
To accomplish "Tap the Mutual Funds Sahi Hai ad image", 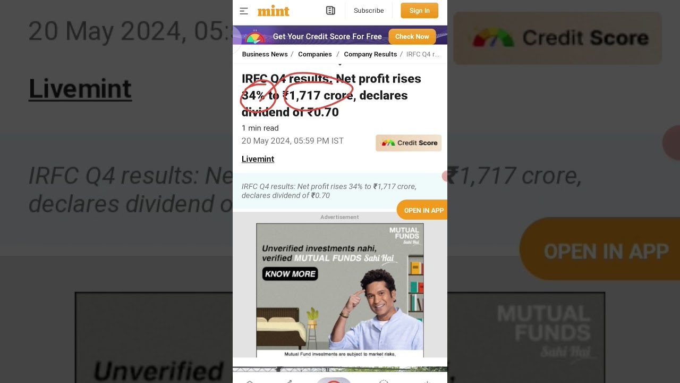I will (340, 290).
